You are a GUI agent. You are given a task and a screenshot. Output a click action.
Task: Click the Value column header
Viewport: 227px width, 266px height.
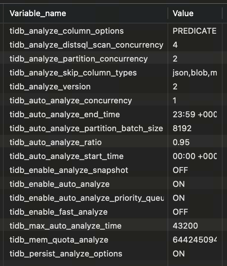tap(183, 14)
